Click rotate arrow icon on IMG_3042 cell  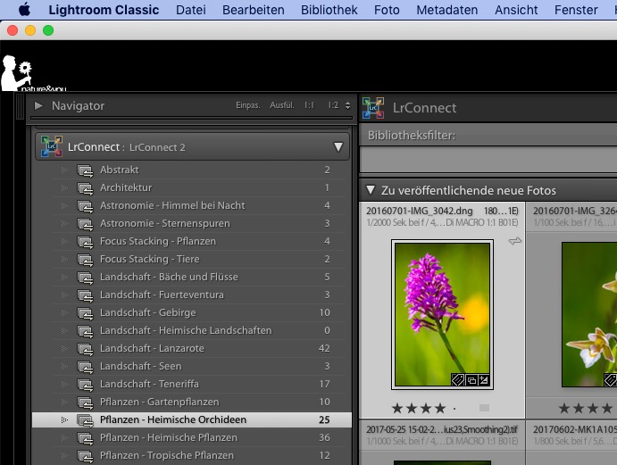[x=514, y=241]
